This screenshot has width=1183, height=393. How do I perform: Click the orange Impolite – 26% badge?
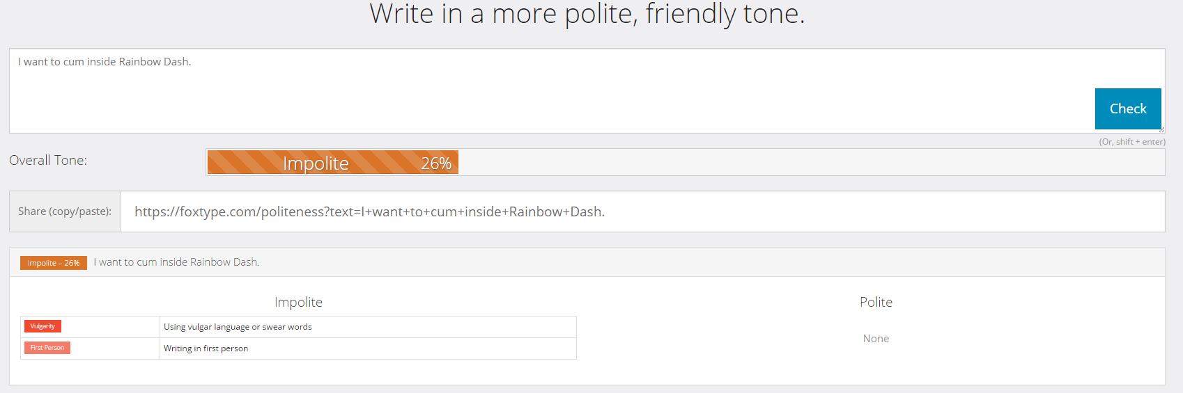tap(54, 263)
